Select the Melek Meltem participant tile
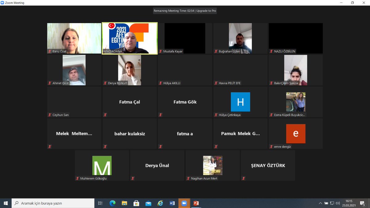The width and height of the screenshot is (370, 208). (x=74, y=134)
